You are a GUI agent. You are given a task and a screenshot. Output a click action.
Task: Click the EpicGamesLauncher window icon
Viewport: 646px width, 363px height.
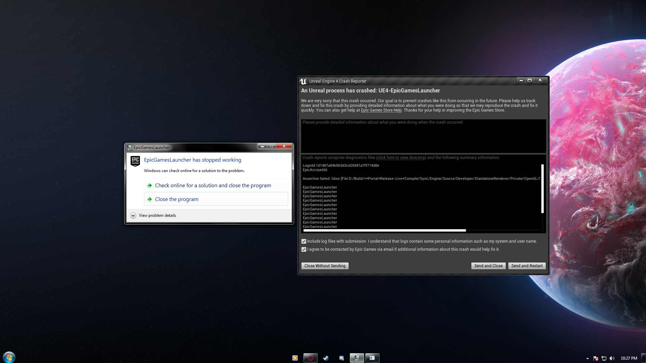130,147
